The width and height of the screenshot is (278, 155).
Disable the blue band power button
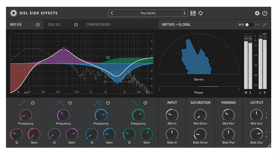click(x=108, y=103)
